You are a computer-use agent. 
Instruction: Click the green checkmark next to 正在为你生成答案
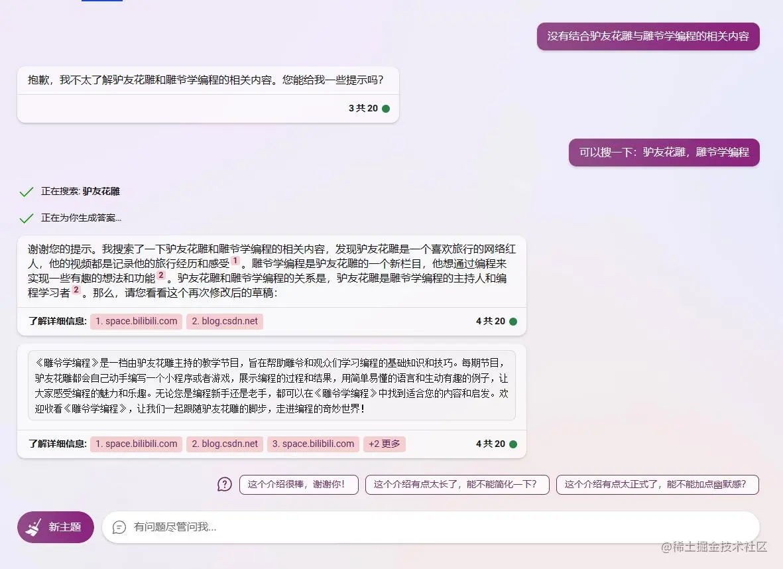(26, 218)
